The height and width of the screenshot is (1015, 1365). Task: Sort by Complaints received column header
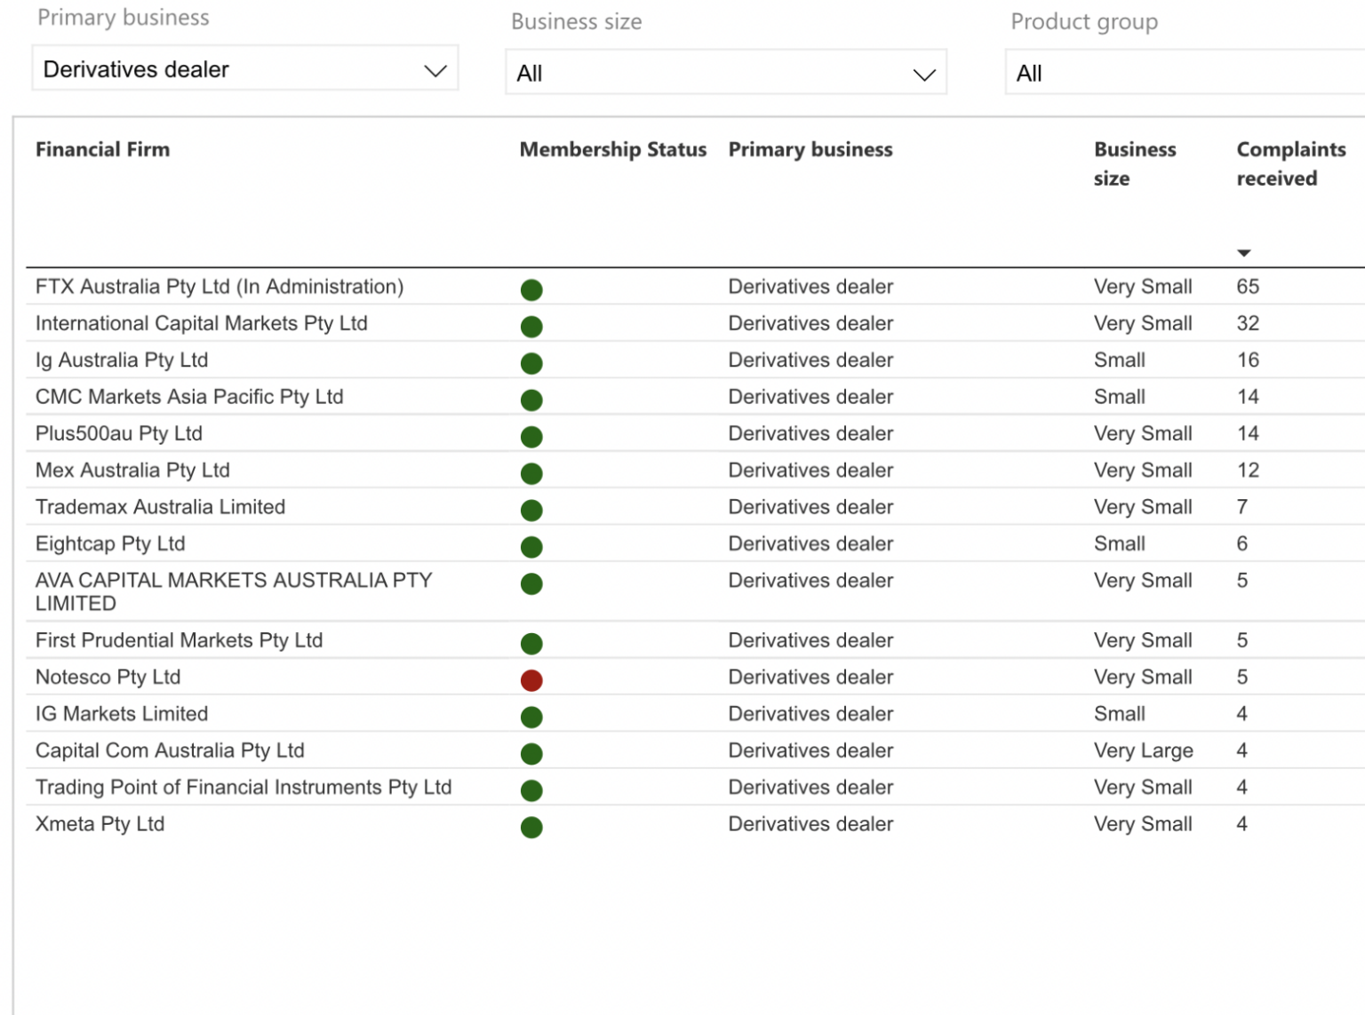click(x=1290, y=163)
